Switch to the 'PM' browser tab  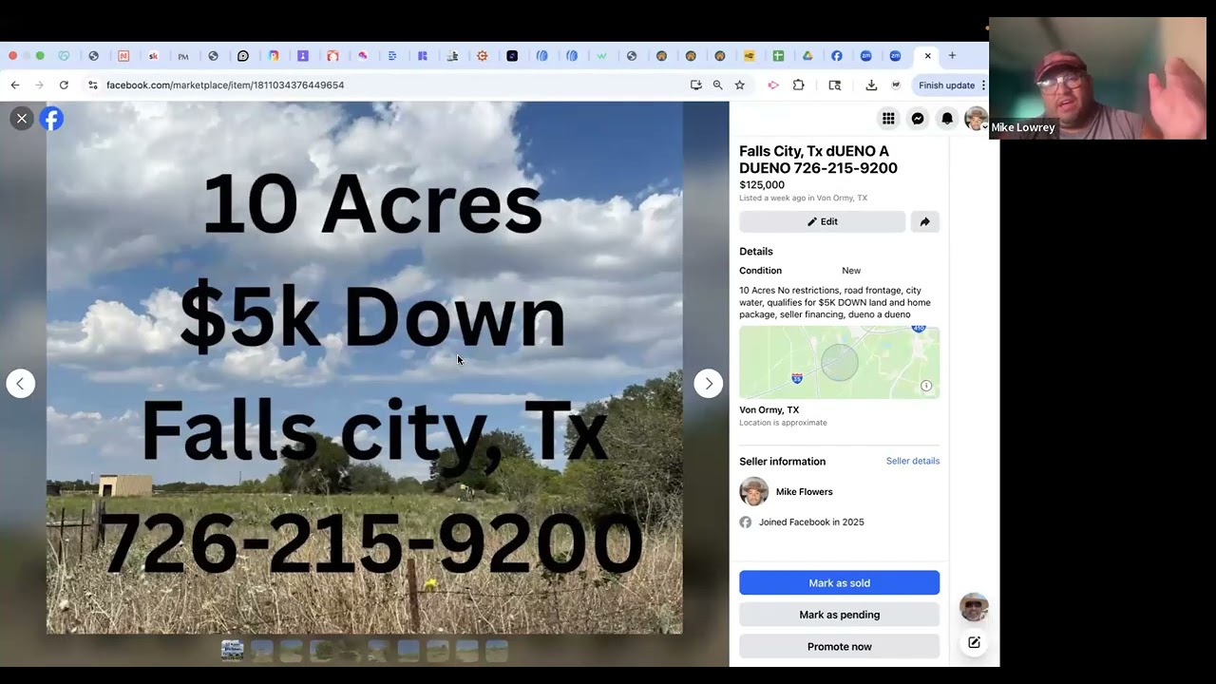pos(183,56)
